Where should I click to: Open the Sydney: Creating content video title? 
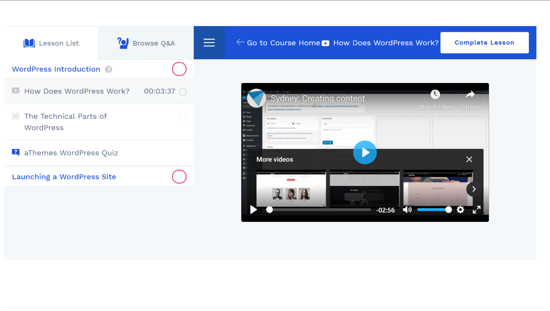point(318,98)
